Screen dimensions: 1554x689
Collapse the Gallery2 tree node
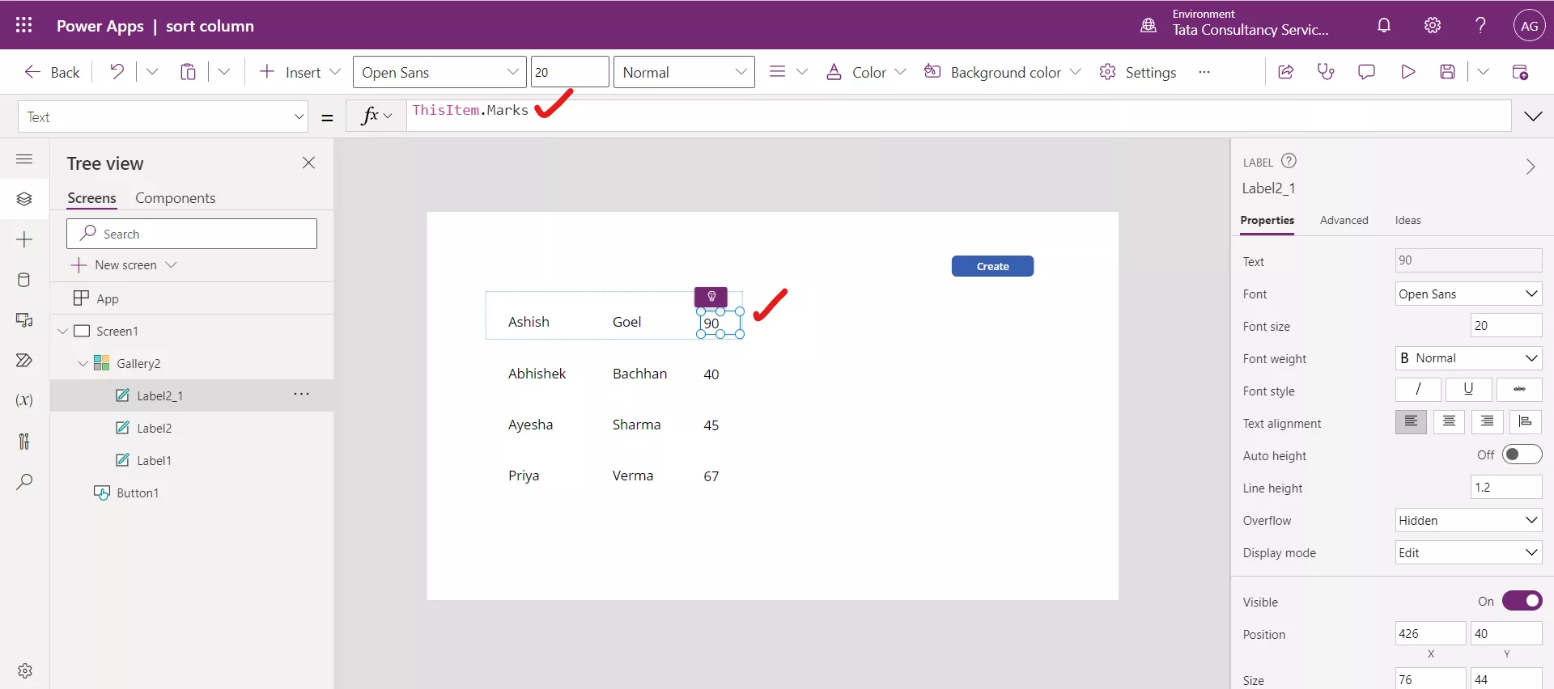pyautogui.click(x=83, y=364)
